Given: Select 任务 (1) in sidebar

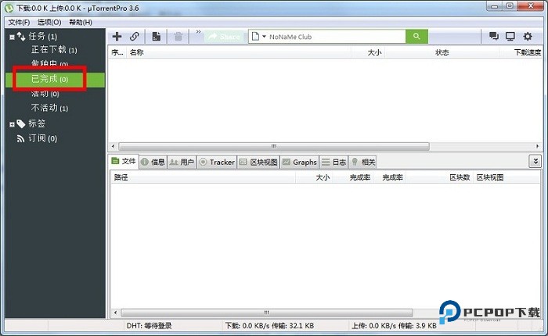Looking at the screenshot, I should (x=42, y=36).
